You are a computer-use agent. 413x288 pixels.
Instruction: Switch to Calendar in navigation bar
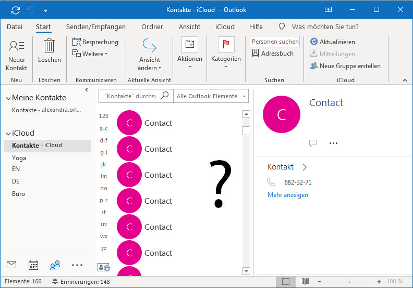pyautogui.click(x=33, y=265)
